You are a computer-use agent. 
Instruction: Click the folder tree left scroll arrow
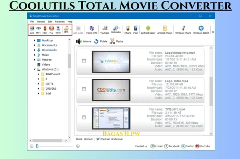(x=31, y=141)
